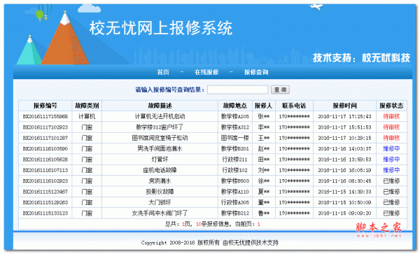The height and width of the screenshot is (254, 420).
Task: Click reporter name 李**
Action: 264,127
